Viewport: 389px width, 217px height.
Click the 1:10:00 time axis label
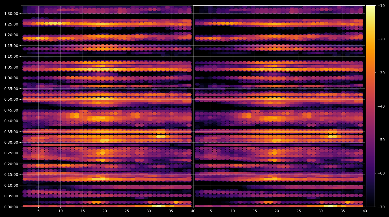pyautogui.click(x=11, y=57)
